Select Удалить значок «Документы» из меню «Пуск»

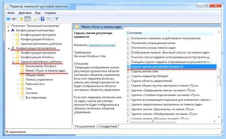(x=163, y=109)
